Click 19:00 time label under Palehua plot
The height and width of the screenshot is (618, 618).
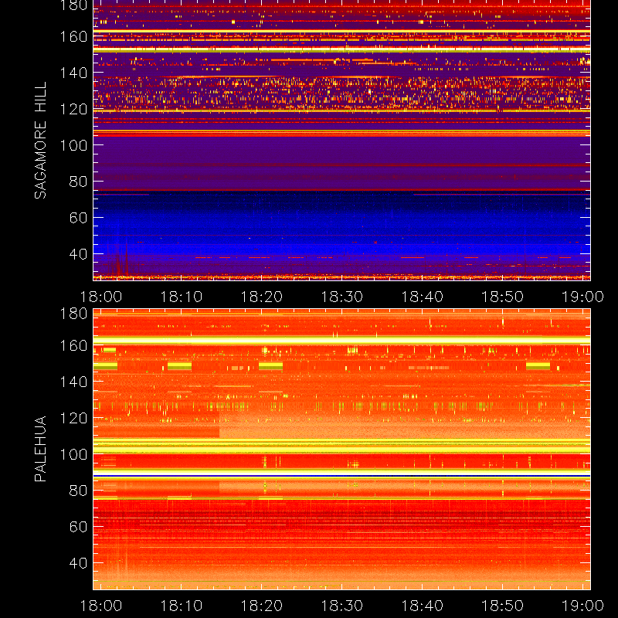coord(582,606)
